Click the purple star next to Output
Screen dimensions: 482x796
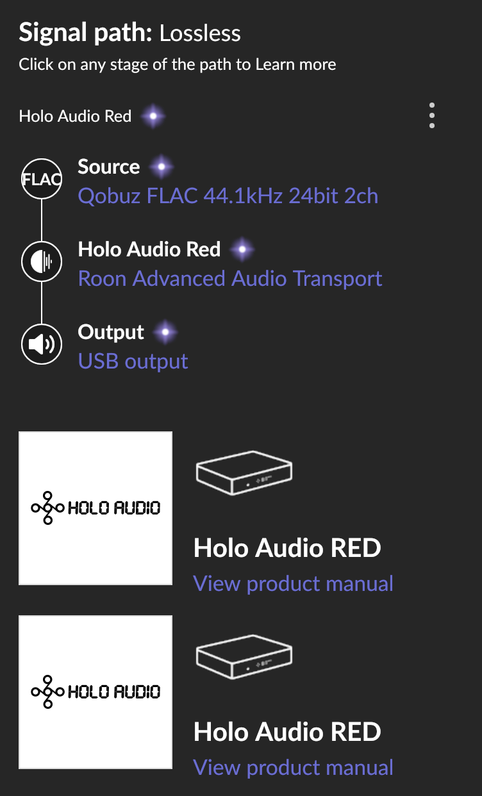coord(165,332)
